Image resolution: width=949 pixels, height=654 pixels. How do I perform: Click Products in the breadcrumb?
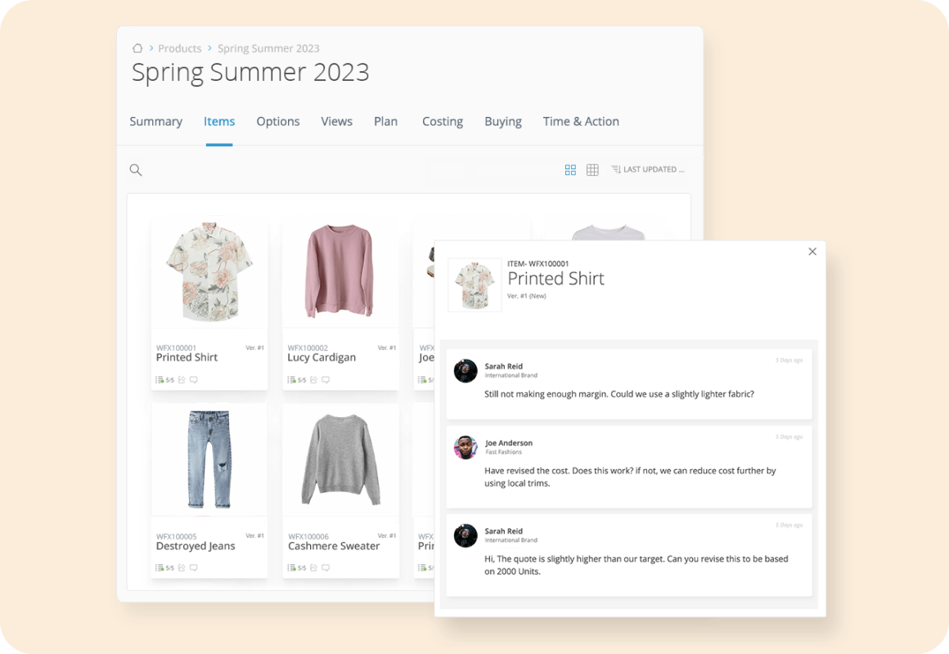coord(180,49)
